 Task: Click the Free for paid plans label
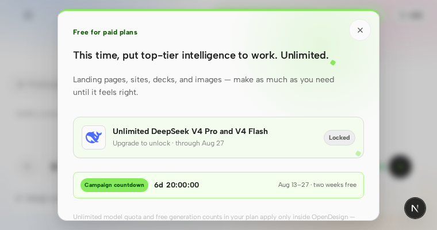click(105, 32)
